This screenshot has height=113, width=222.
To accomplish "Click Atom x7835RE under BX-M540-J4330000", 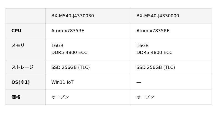I will click(x=153, y=31).
